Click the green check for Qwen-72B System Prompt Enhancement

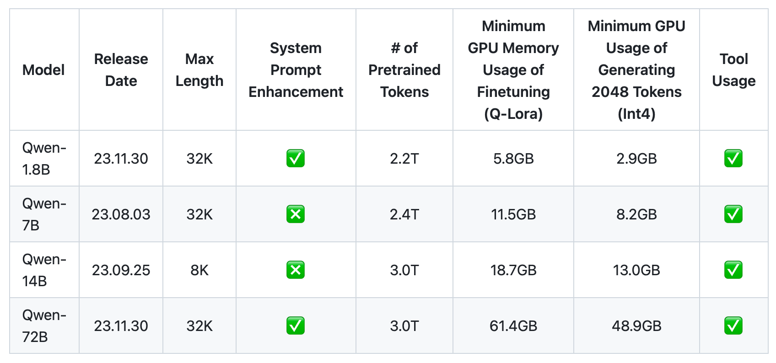(296, 326)
